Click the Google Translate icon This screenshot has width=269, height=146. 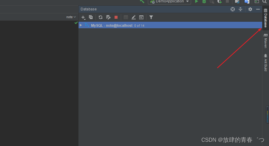click(247, 2)
